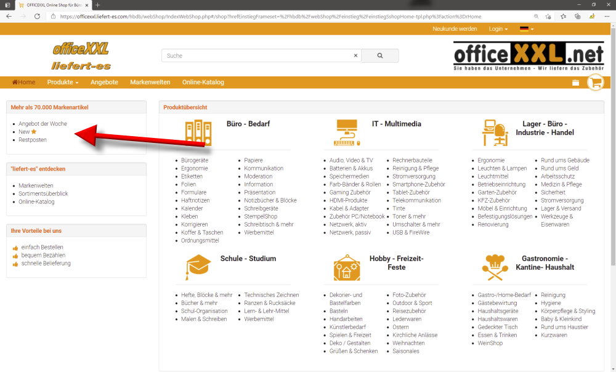Click the site info lock icon
Image resolution: width=616 pixels, height=372 pixels.
point(53,17)
